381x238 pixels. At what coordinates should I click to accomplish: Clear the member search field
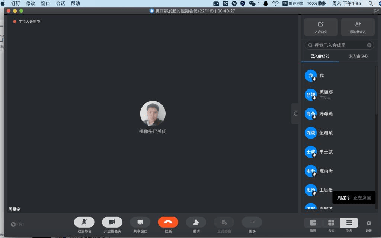(369, 45)
